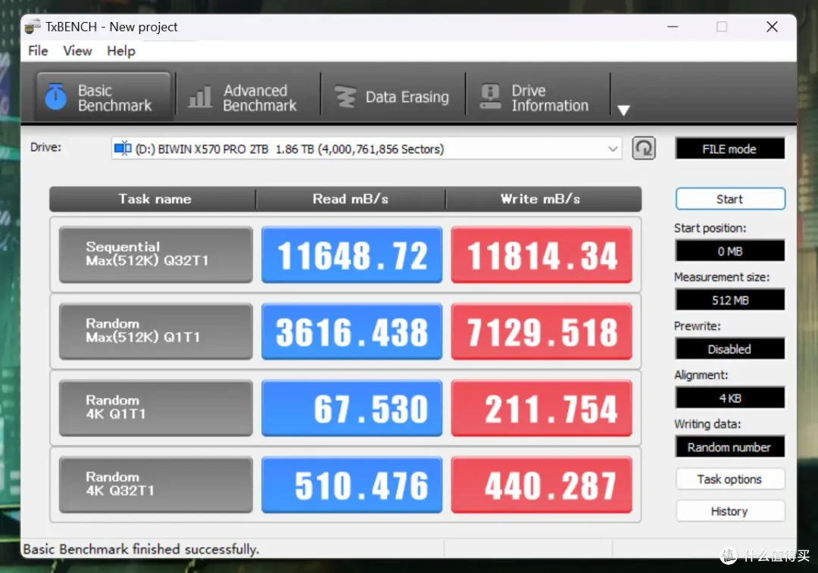Screen dimensions: 818x573
Task: Click the 4K Q1T1 read value 67.530
Action: [x=352, y=408]
